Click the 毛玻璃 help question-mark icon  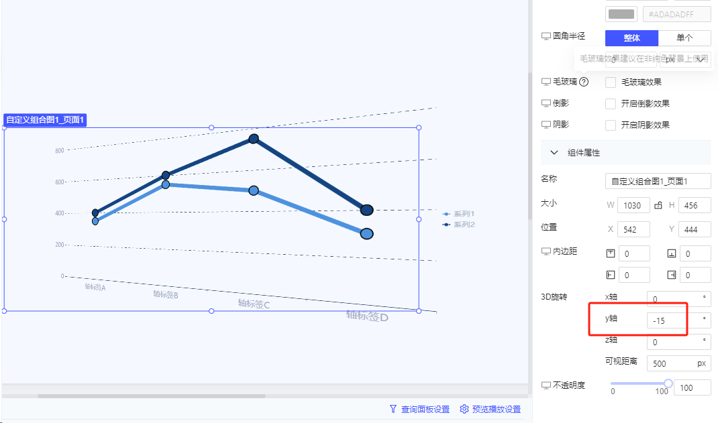584,82
